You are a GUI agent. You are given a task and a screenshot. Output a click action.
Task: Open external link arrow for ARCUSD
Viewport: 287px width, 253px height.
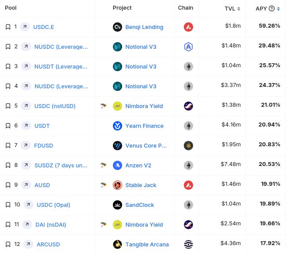[x=28, y=244]
